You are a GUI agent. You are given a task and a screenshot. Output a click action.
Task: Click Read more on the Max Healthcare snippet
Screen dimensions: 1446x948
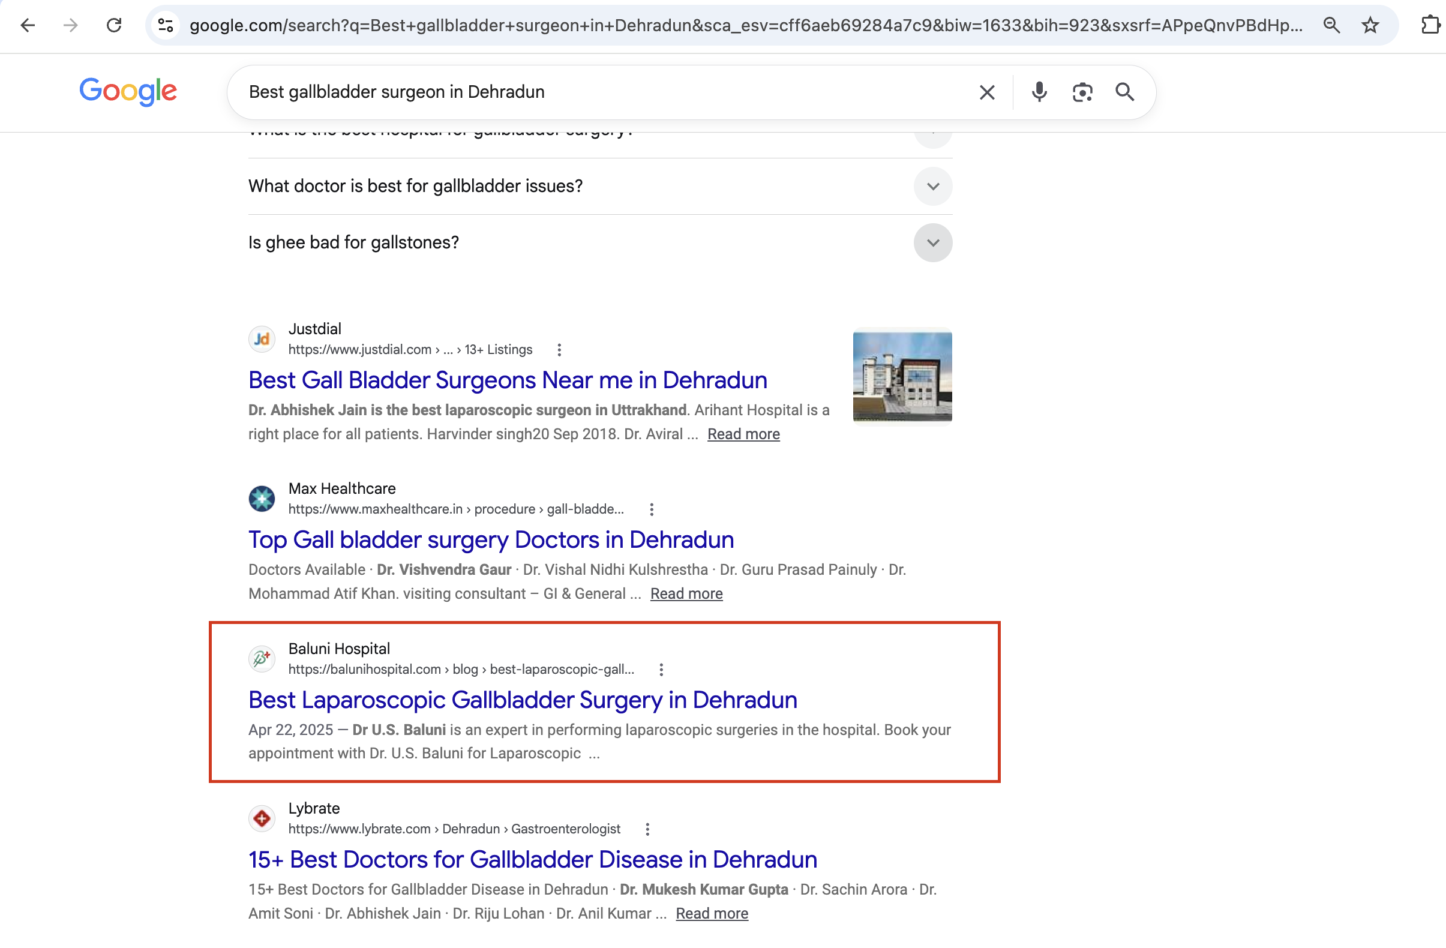pos(686,593)
